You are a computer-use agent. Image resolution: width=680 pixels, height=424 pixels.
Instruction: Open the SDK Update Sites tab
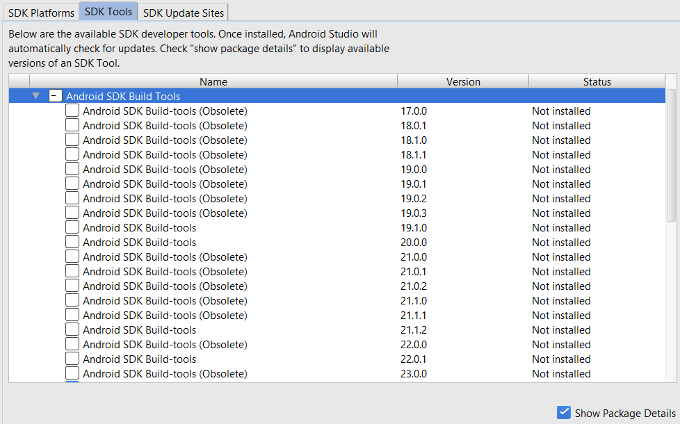coord(184,13)
